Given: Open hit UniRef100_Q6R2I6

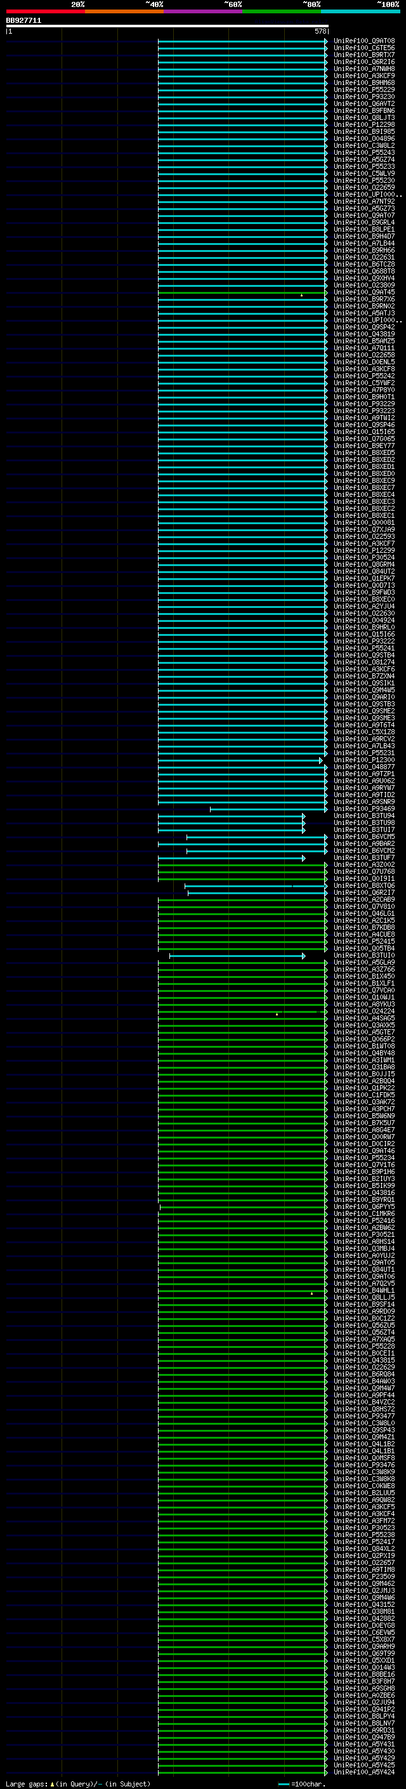Looking at the screenshot, I should click(x=363, y=62).
